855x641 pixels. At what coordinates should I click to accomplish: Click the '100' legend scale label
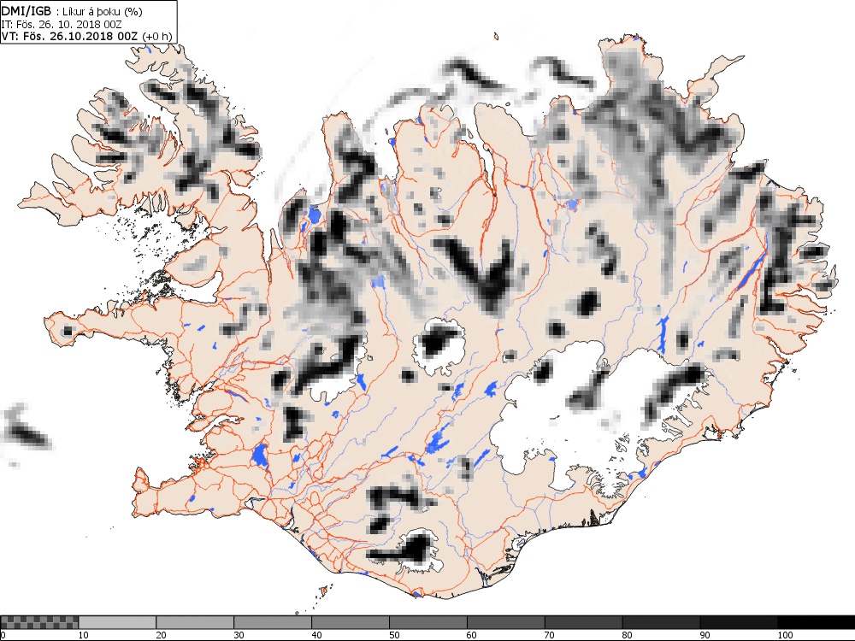click(x=785, y=635)
